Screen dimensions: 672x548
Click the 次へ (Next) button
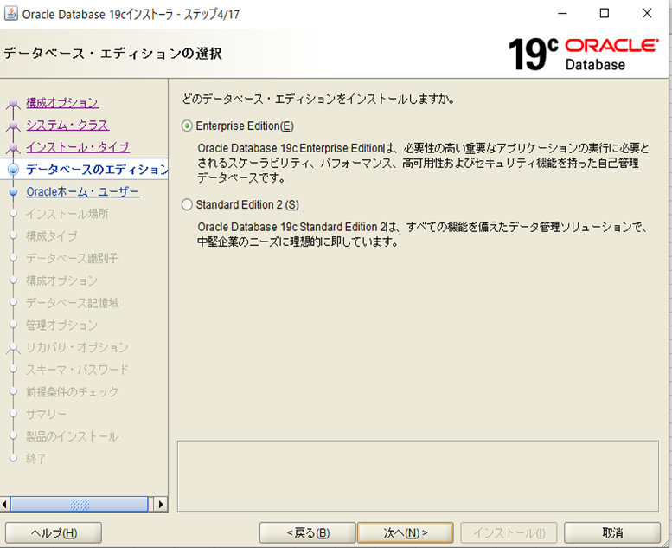[406, 532]
